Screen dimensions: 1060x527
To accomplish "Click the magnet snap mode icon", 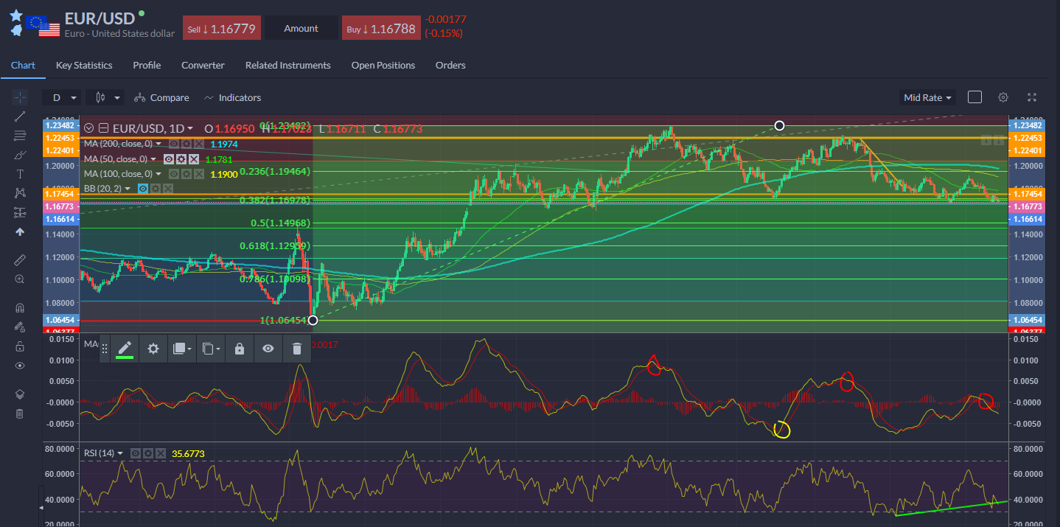I will coord(20,308).
